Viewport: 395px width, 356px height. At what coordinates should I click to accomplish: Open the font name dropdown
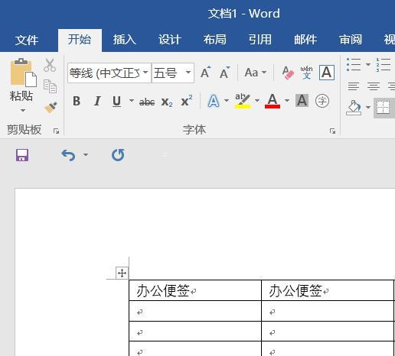coord(145,73)
